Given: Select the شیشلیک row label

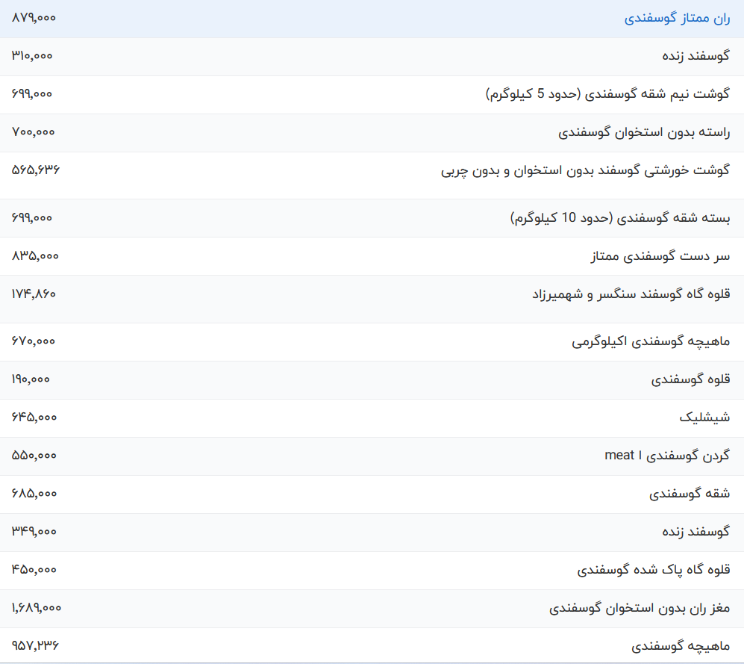Looking at the screenshot, I should click(704, 418).
